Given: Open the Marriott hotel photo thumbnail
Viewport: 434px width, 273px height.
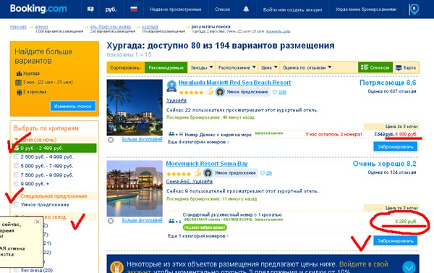Looking at the screenshot, I should (135, 108).
